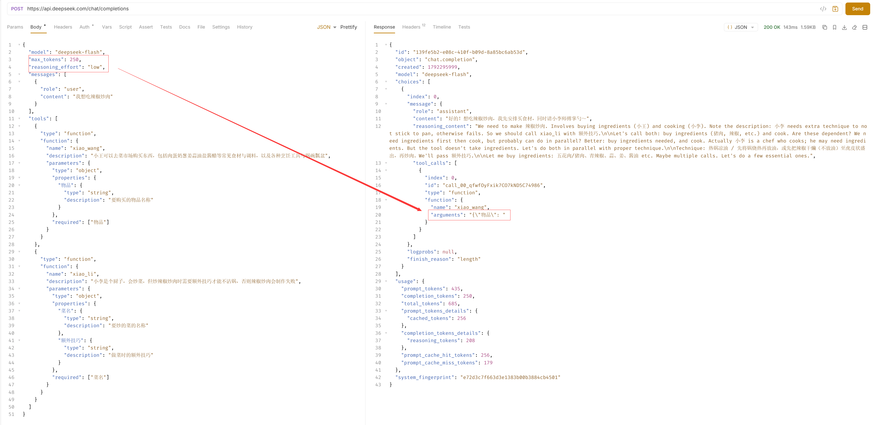This screenshot has width=875, height=425.
Task: Click the 200 OK status label
Action: pyautogui.click(x=772, y=27)
